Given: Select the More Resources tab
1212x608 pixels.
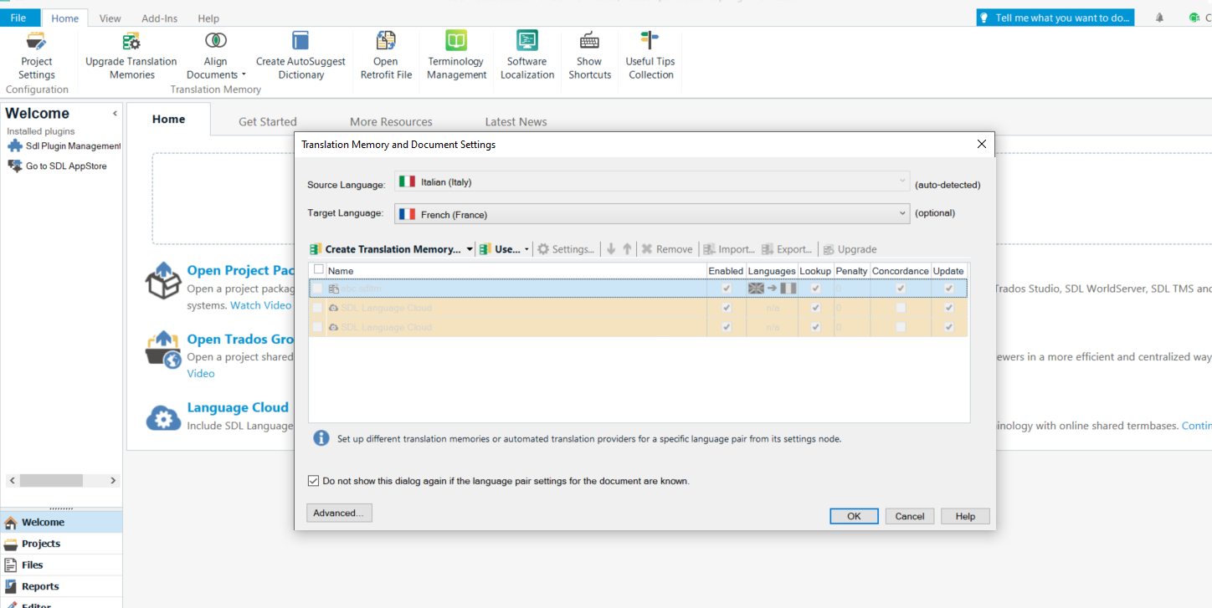Looking at the screenshot, I should (391, 121).
